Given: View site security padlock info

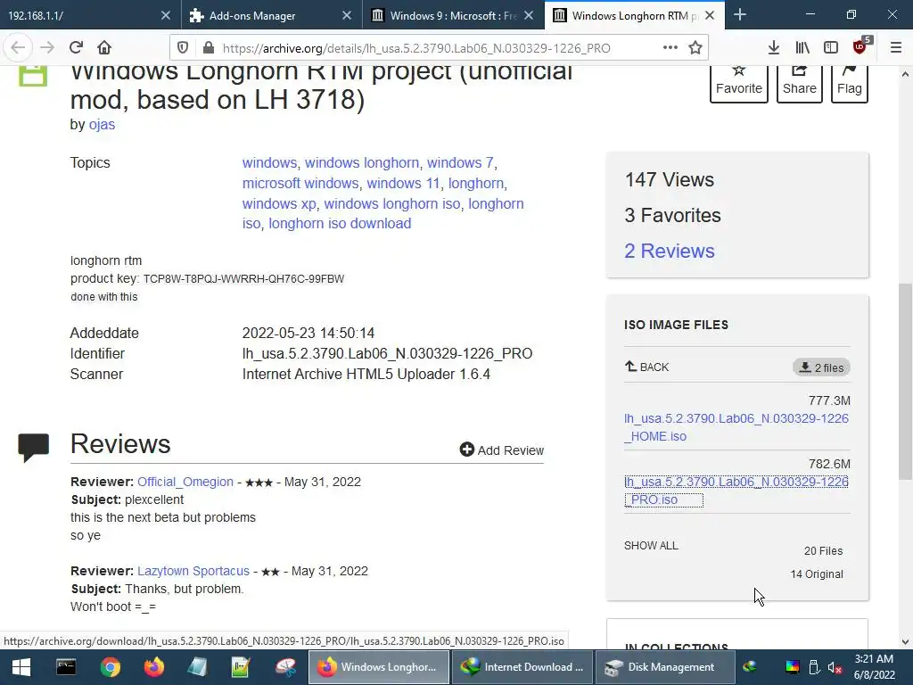Looking at the screenshot, I should coord(209,48).
